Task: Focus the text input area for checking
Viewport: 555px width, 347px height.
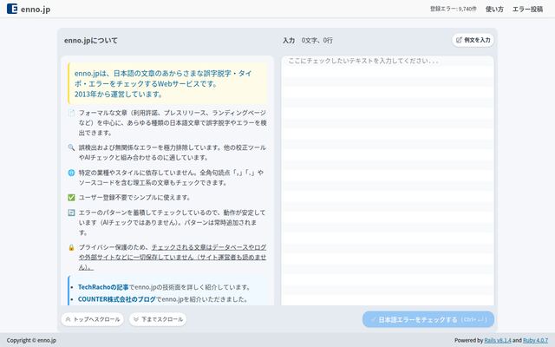Action: coord(388,180)
